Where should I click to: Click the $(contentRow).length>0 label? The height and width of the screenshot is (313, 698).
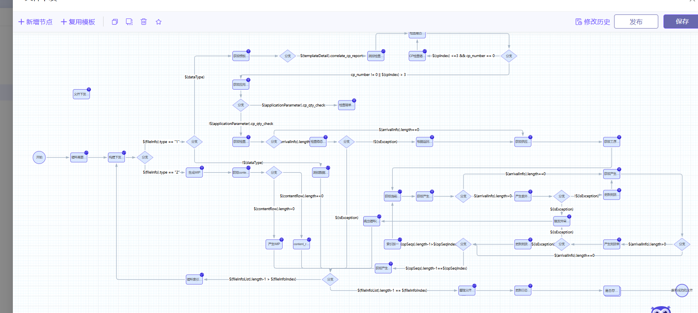pyautogui.click(x=274, y=209)
